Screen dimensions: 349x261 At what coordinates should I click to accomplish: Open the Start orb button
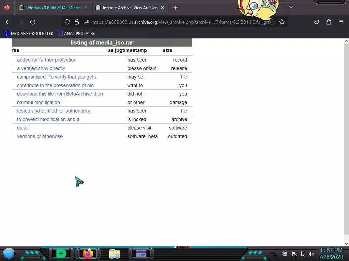coord(9,254)
